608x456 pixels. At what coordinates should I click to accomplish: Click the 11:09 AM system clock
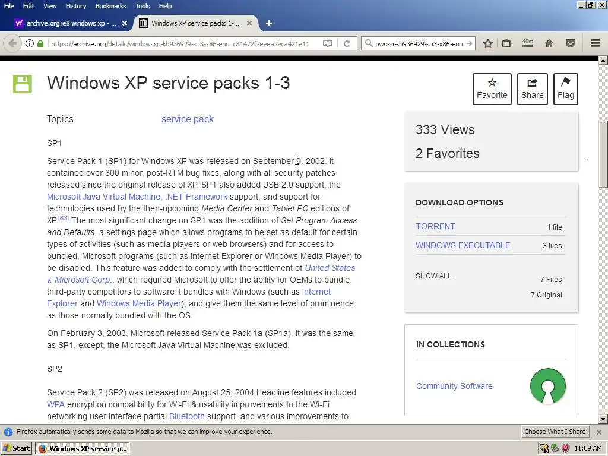(x=588, y=449)
